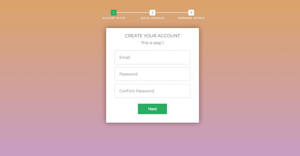Click the green step 1 badge
Screen dimensions: 300x156
click(x=114, y=13)
